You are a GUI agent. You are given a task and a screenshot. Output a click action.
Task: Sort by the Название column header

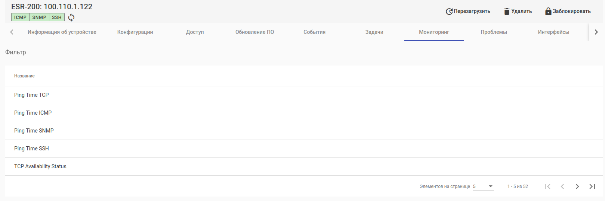click(x=24, y=76)
